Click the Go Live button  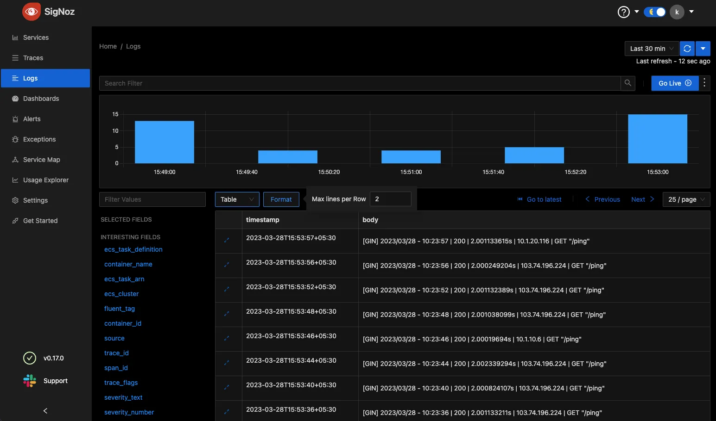pos(675,83)
